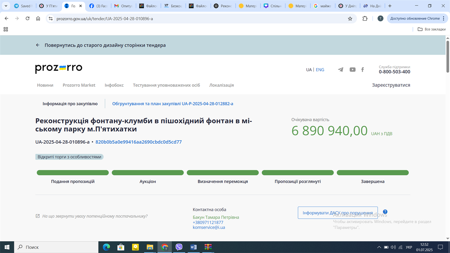450x253 pixels.
Task: Click the blue question mark help icon
Action: [x=385, y=212]
